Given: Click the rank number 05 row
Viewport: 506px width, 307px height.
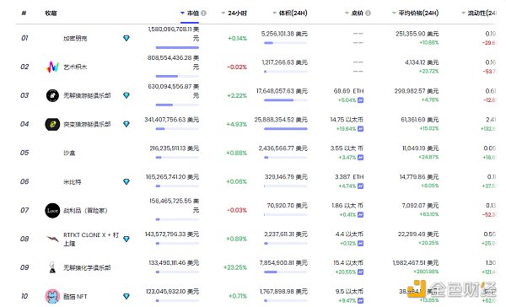Looking at the screenshot, I should pyautogui.click(x=24, y=153).
